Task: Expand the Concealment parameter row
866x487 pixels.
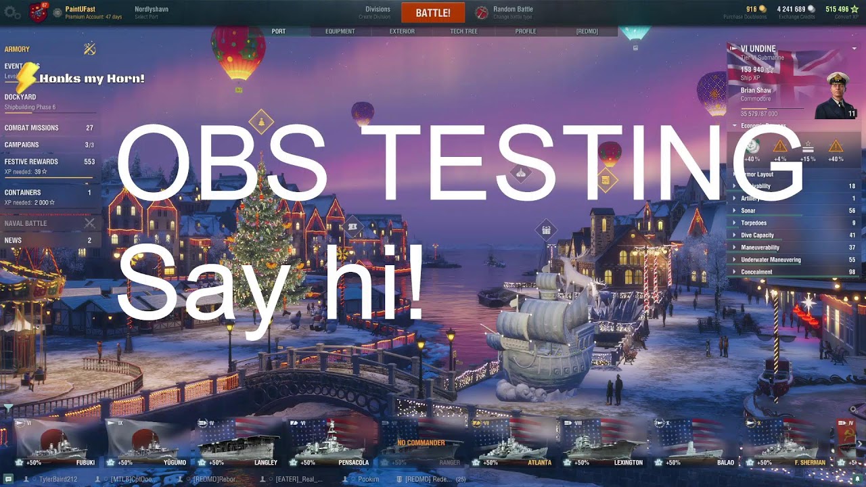Action: click(x=794, y=272)
